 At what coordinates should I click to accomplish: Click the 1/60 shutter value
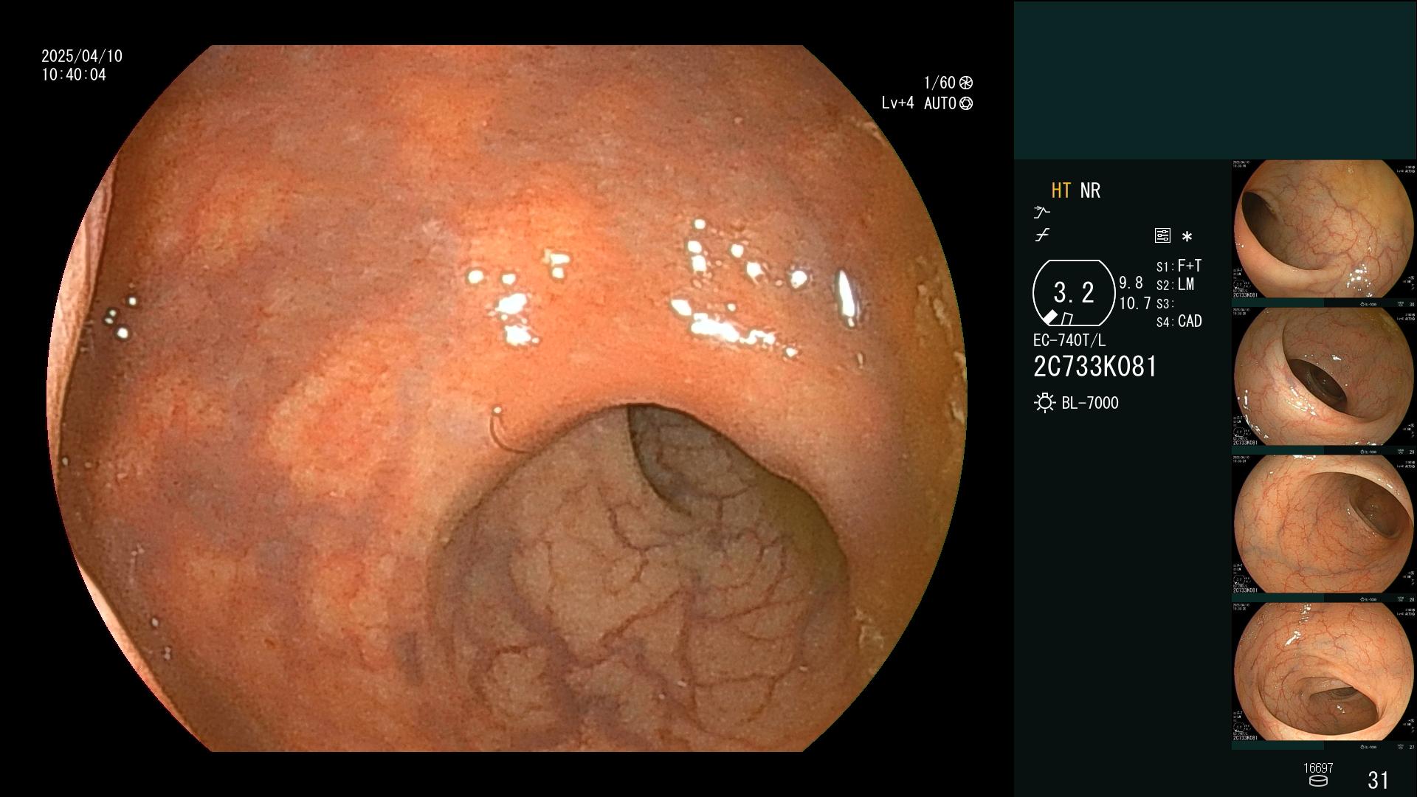(x=940, y=83)
